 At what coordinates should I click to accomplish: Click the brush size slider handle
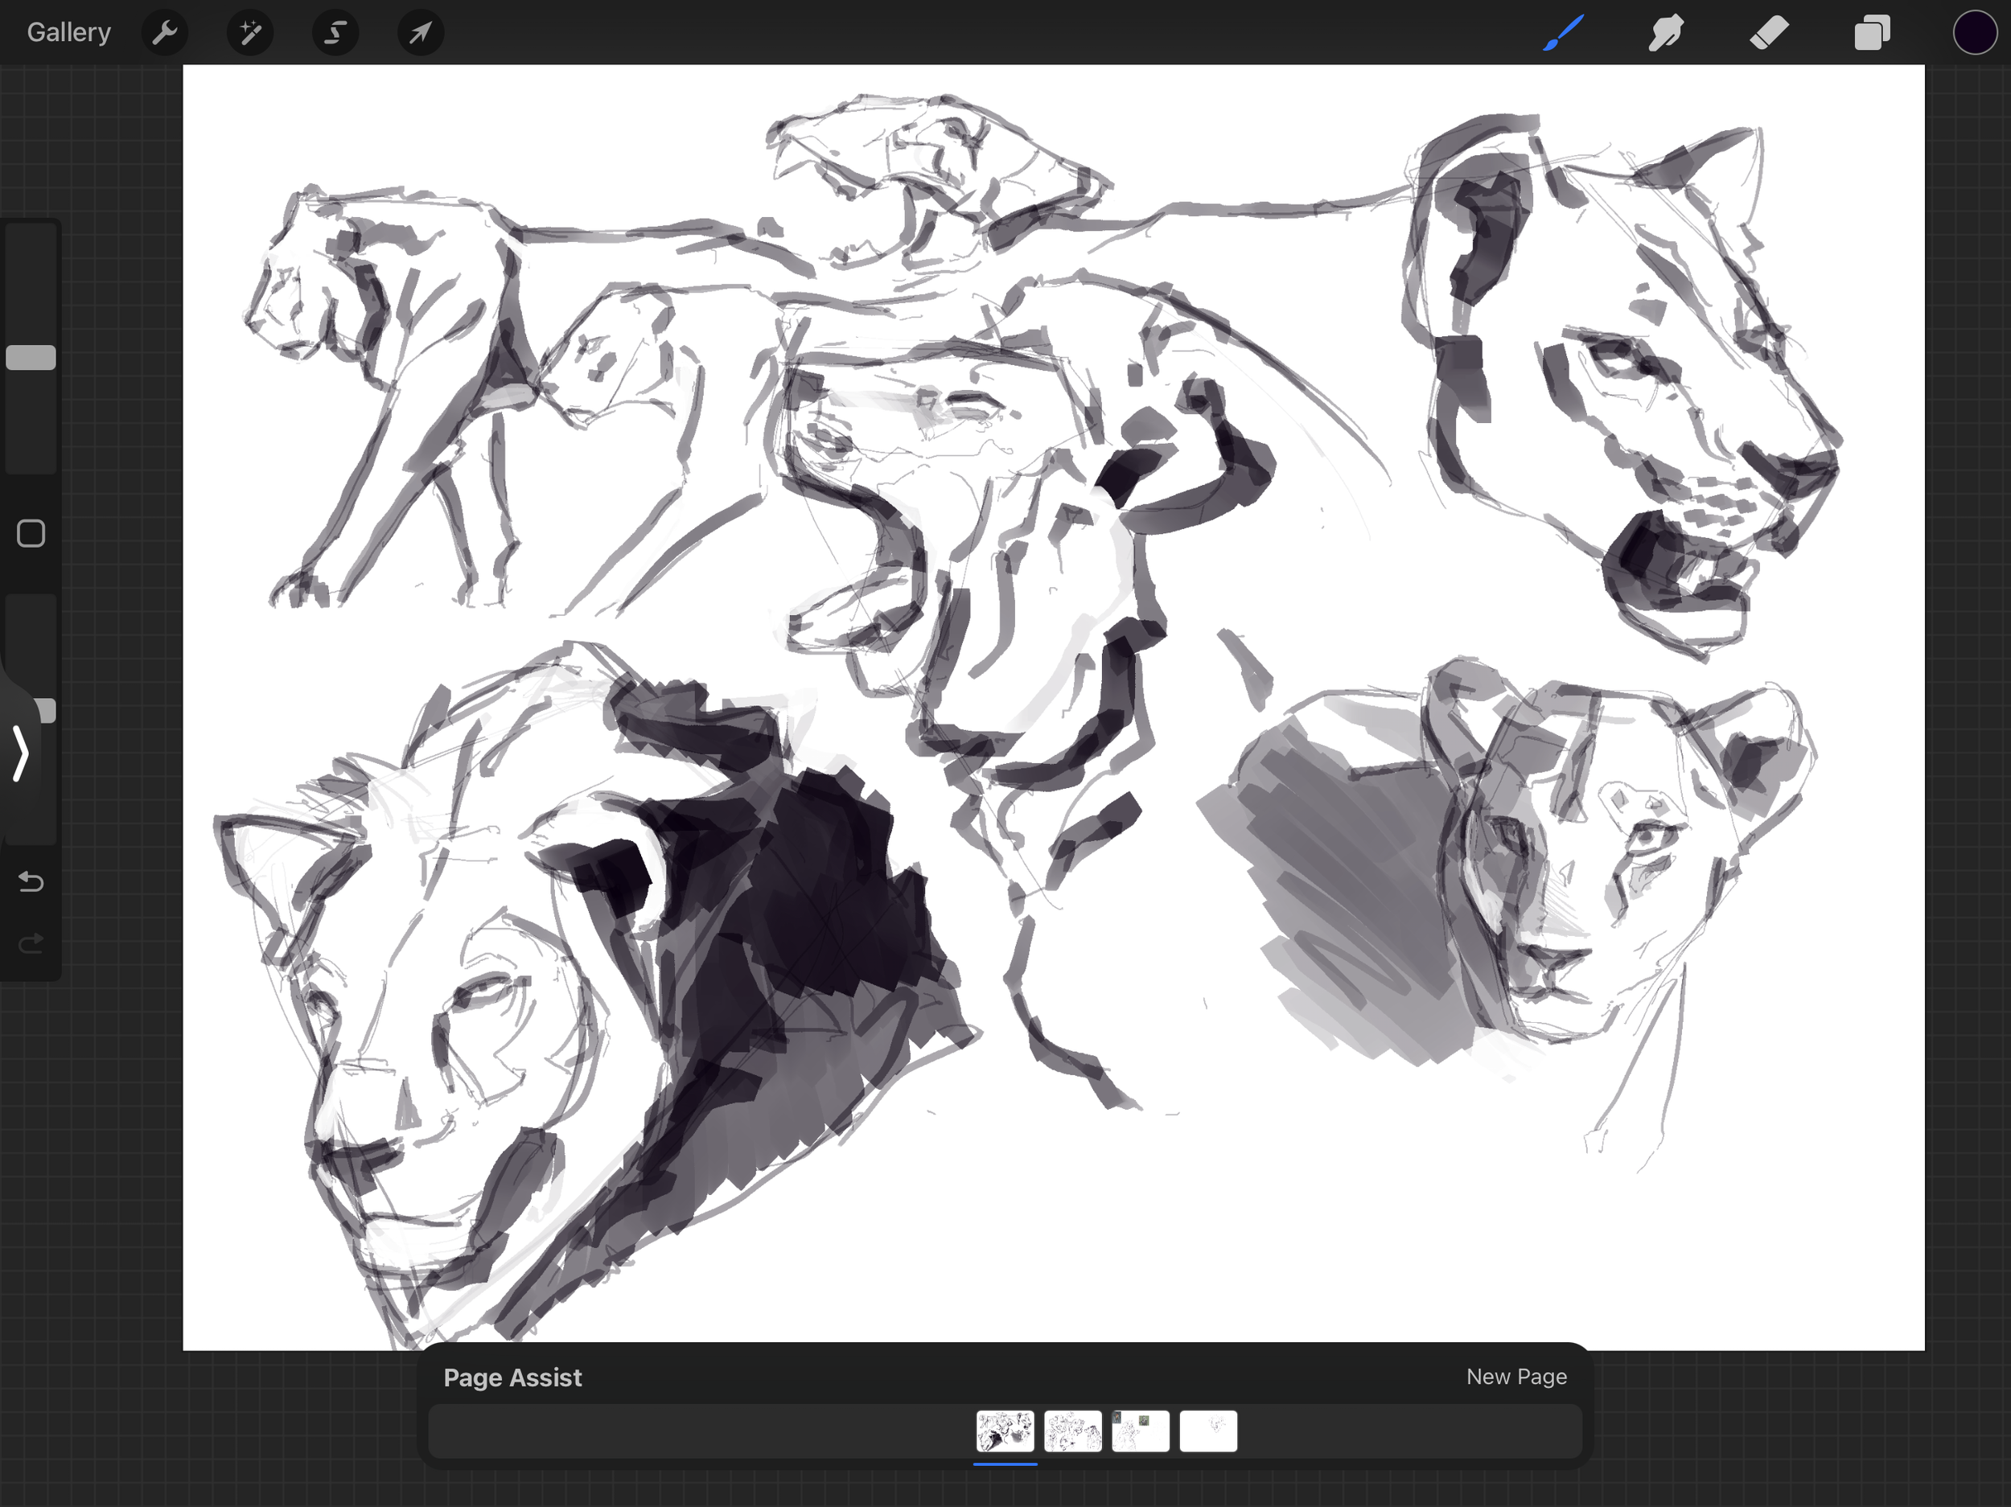click(x=31, y=357)
